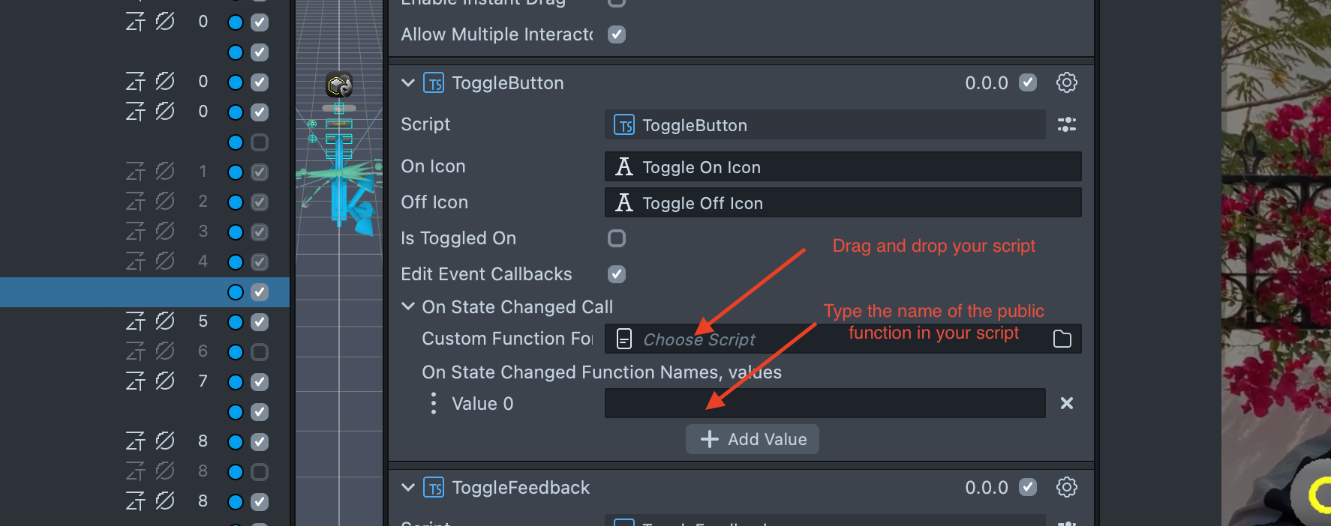The height and width of the screenshot is (526, 1331).
Task: Collapse the ToggleFeedback component section
Action: point(408,487)
